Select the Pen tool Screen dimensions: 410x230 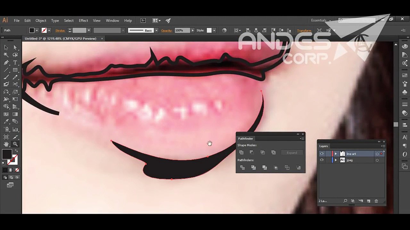[x=6, y=63]
